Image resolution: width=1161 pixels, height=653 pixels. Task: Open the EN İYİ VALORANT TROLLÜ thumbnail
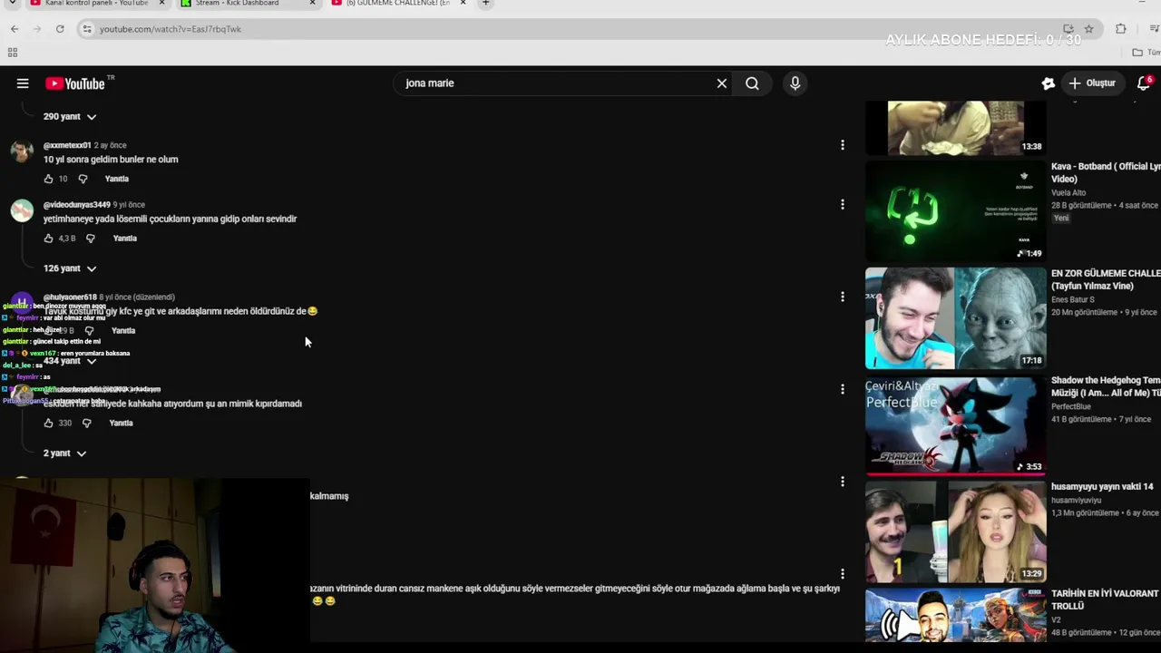(955, 616)
